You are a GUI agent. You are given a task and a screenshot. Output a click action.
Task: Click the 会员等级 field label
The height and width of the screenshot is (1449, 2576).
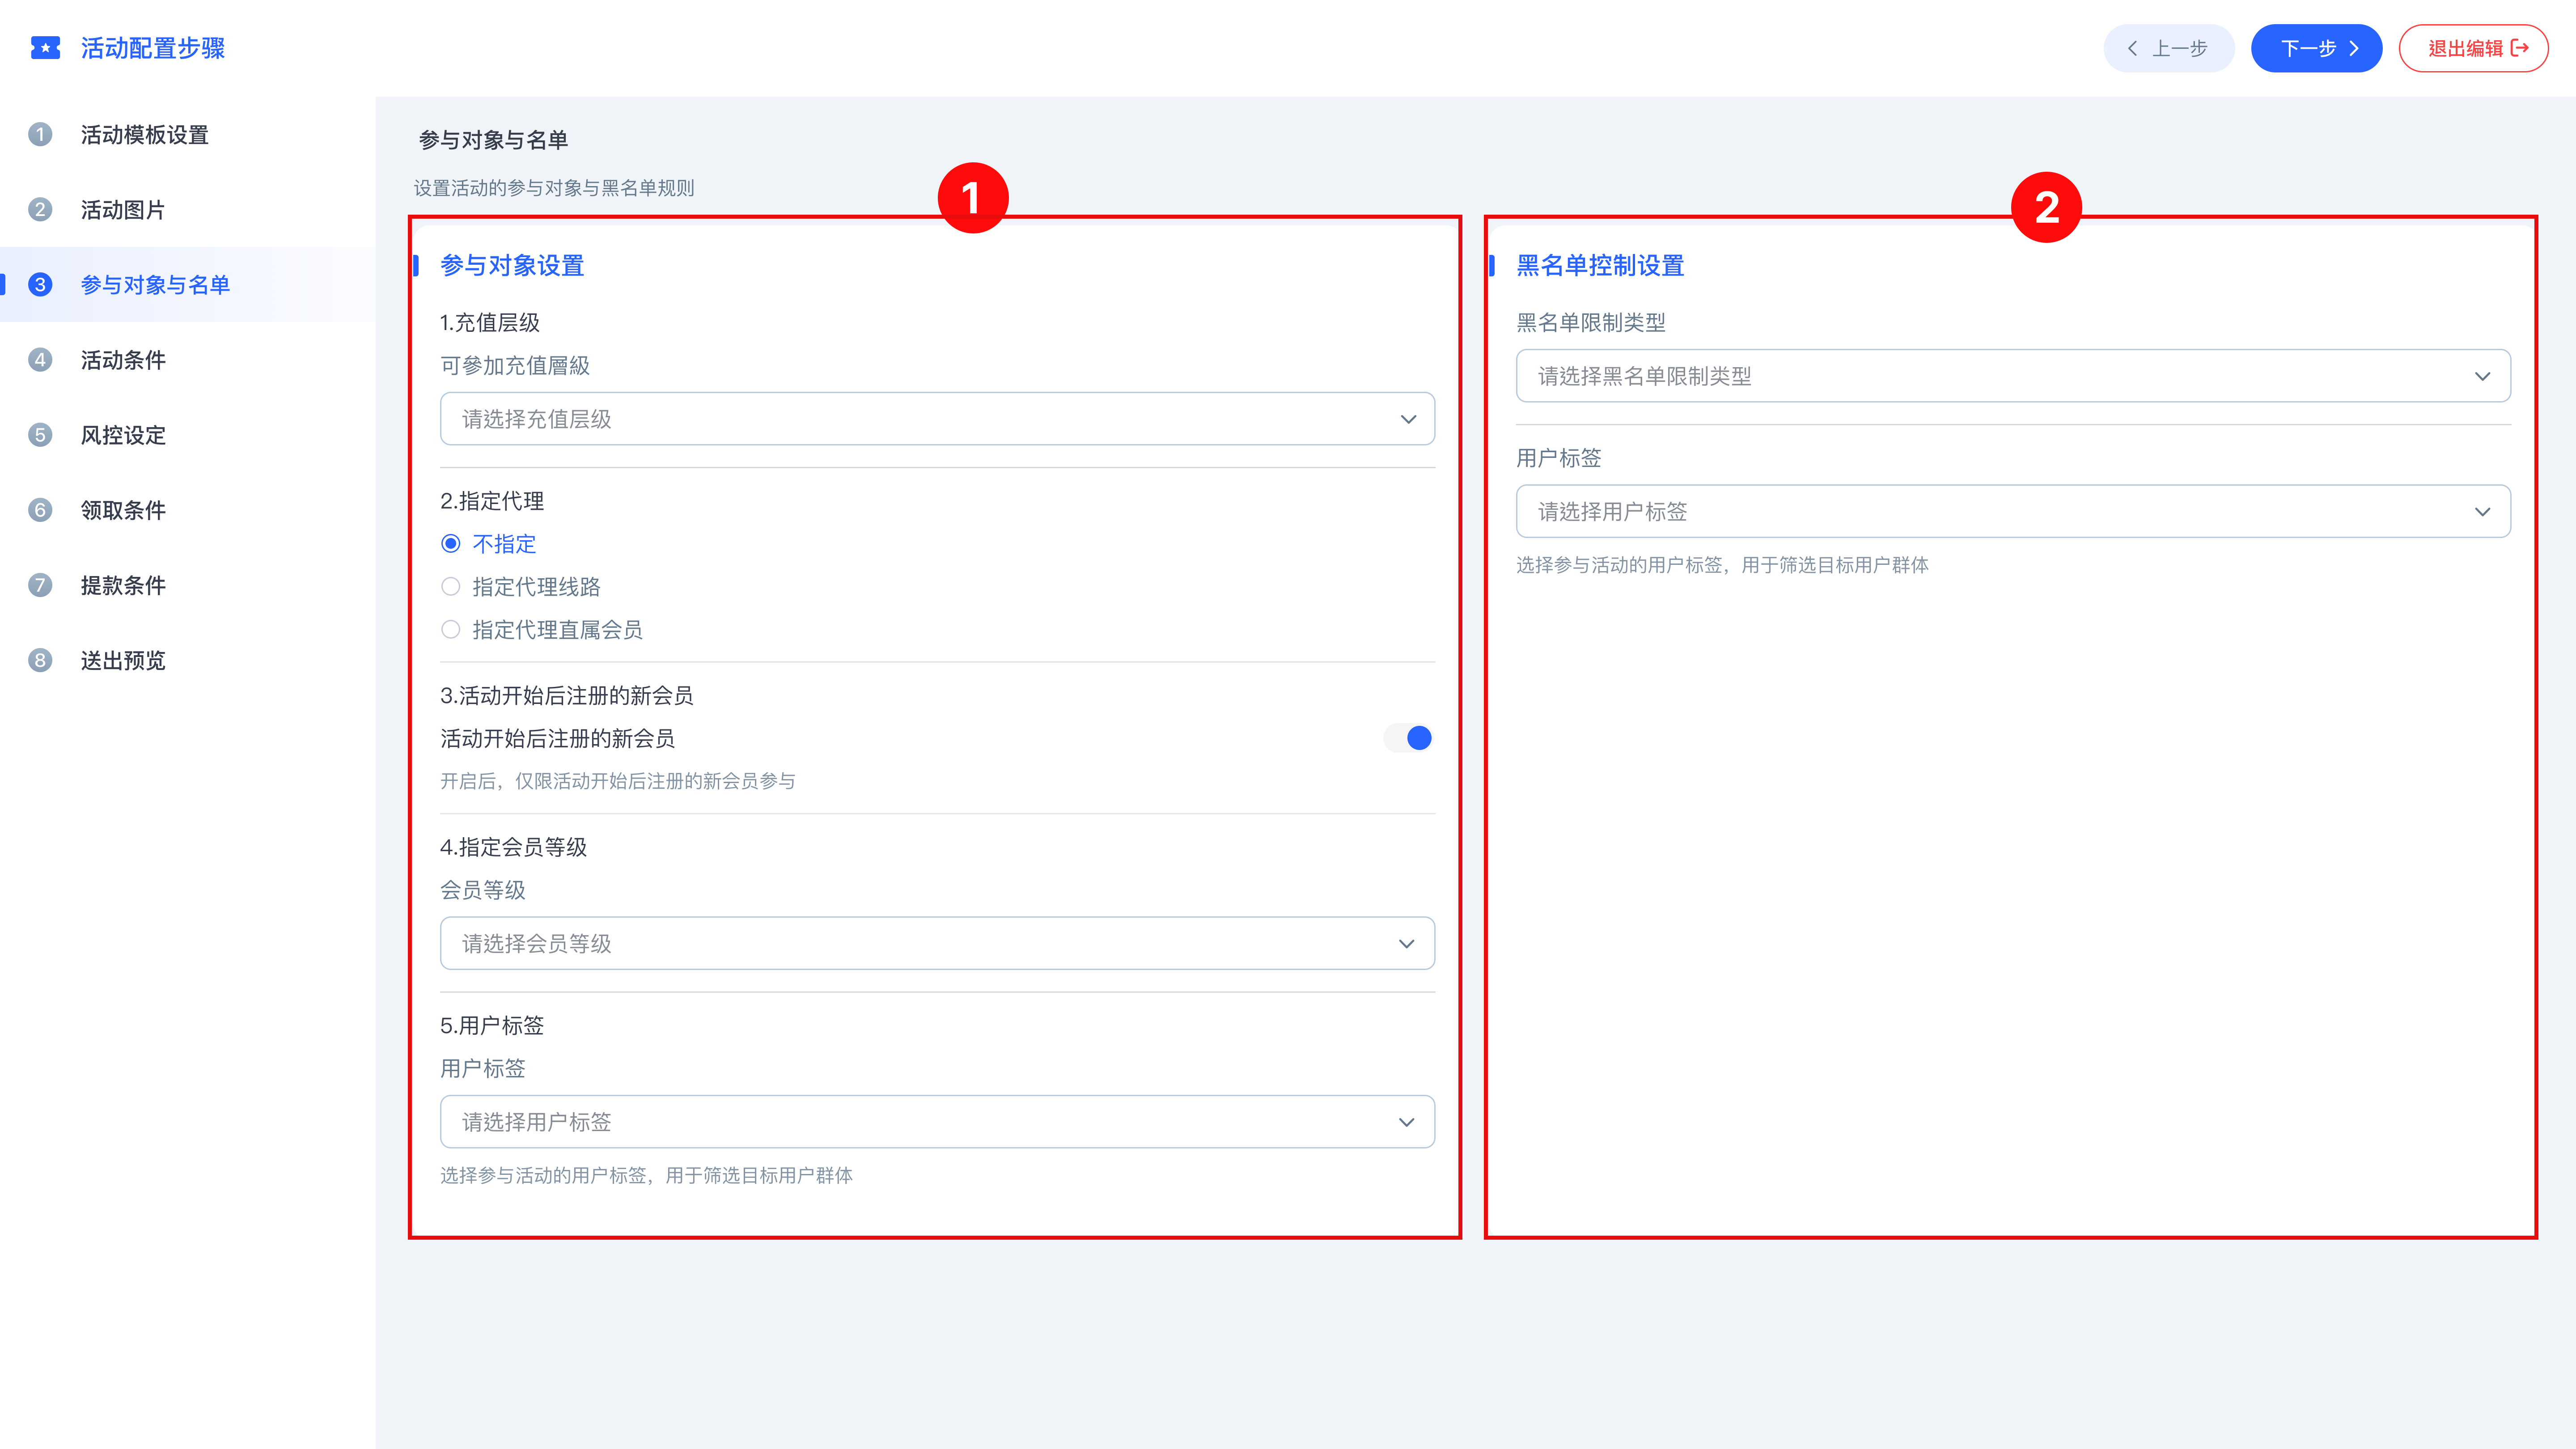coord(483,889)
